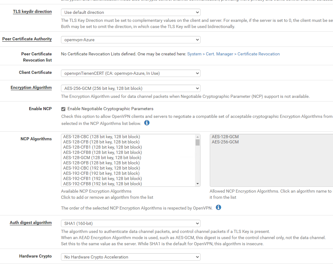Open the Encryption Algorithm dropdown
This screenshot has width=333, height=264.
point(131,88)
